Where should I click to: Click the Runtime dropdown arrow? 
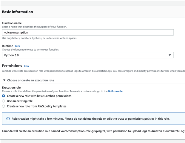point(170,55)
